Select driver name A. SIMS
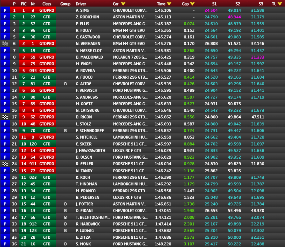Screen dimensions: 285x247 [82, 10]
